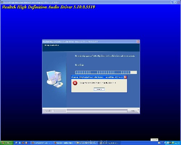Click the Cancel button in the setup wizard
The image size is (181, 145).
point(133,111)
